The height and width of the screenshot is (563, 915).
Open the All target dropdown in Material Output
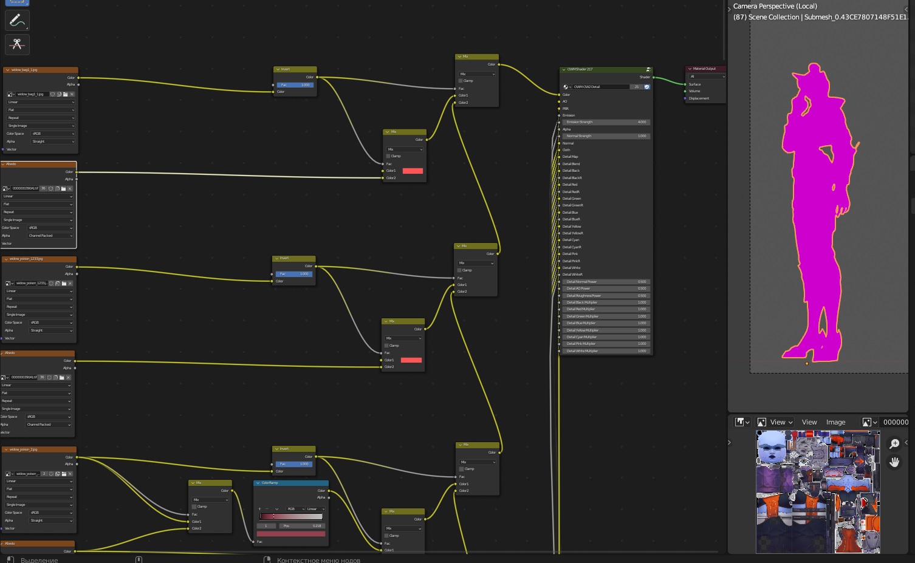point(707,77)
